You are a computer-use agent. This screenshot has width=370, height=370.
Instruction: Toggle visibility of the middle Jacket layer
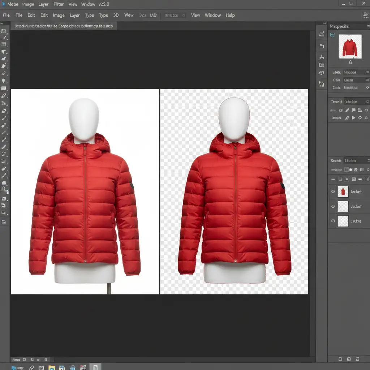pyautogui.click(x=333, y=206)
